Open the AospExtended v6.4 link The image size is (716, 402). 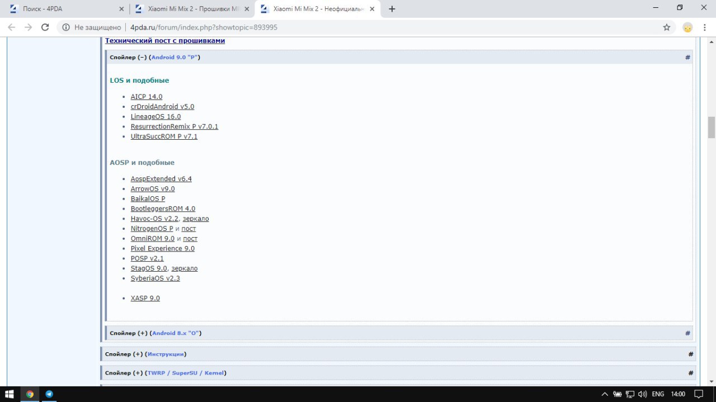pyautogui.click(x=161, y=179)
